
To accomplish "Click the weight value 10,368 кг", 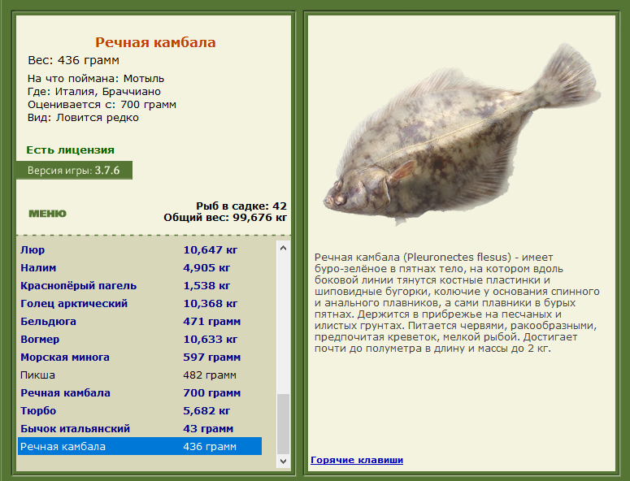I will point(210,304).
